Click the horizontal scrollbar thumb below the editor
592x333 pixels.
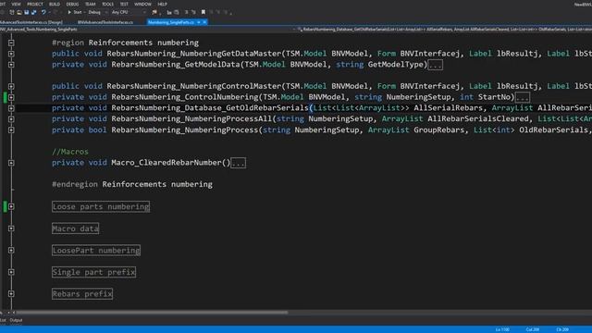pyautogui.click(x=152, y=313)
